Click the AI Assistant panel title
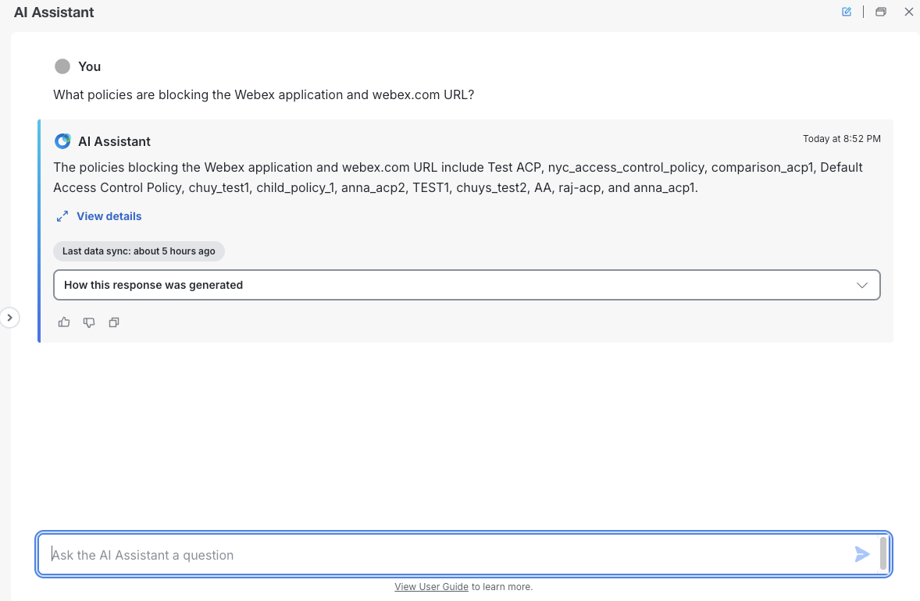This screenshot has width=920, height=601. click(x=54, y=12)
